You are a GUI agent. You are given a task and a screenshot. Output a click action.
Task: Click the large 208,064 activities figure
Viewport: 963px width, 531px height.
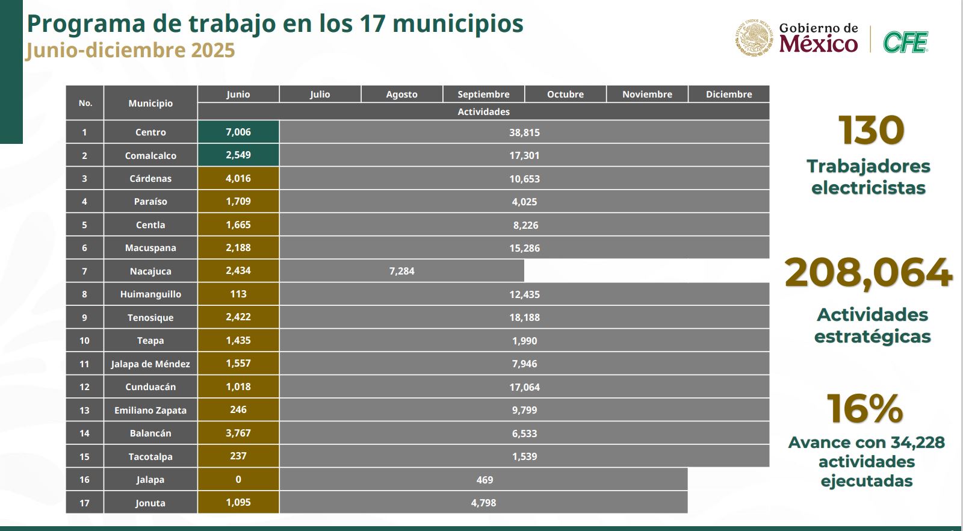[x=869, y=273]
